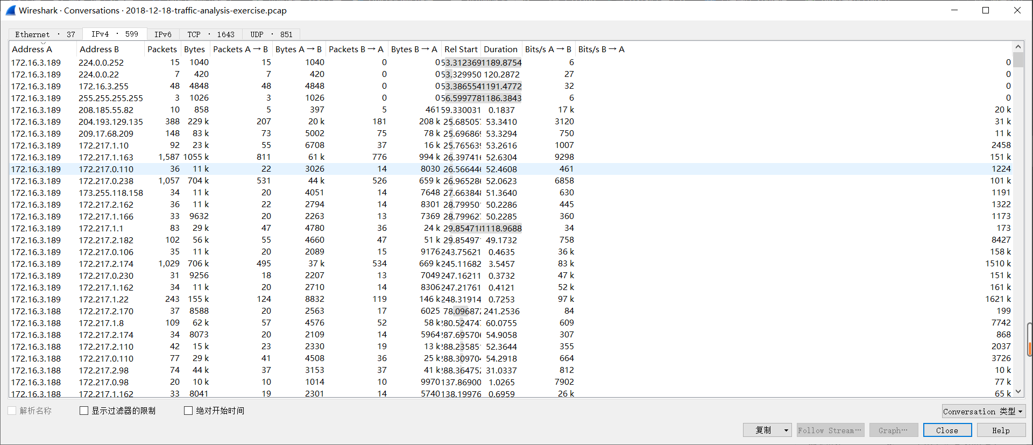Select the broadcast 255.255.255.255 row
This screenshot has width=1033, height=445.
[511, 98]
